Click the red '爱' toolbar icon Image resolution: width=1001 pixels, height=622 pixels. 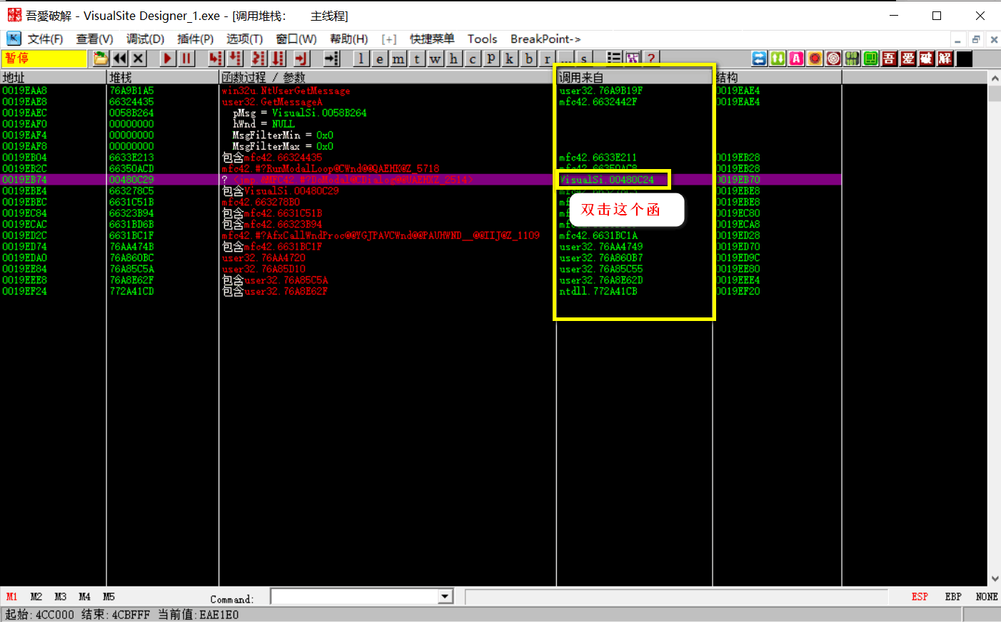908,58
